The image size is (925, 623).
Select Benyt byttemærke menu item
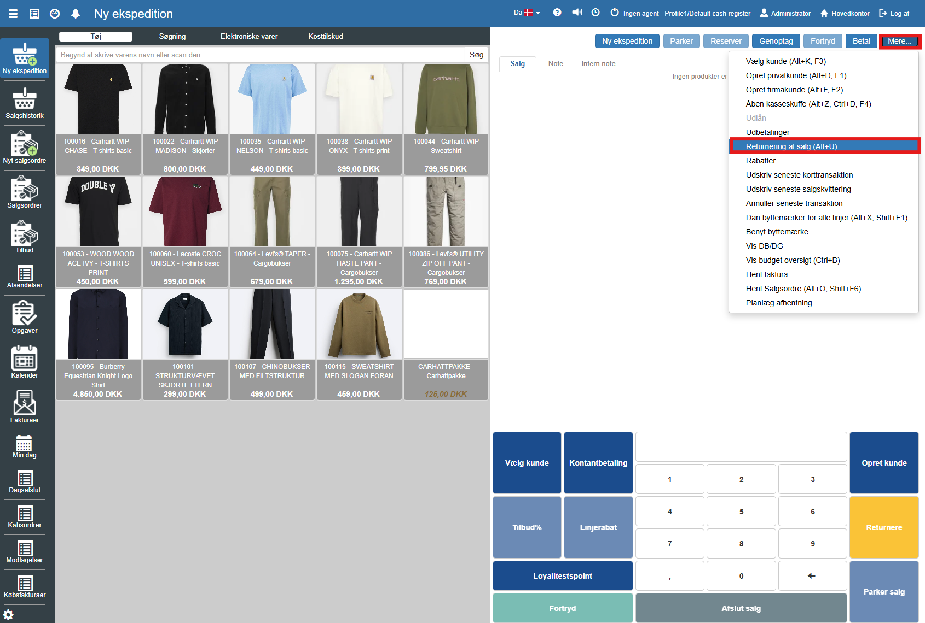[x=824, y=232]
